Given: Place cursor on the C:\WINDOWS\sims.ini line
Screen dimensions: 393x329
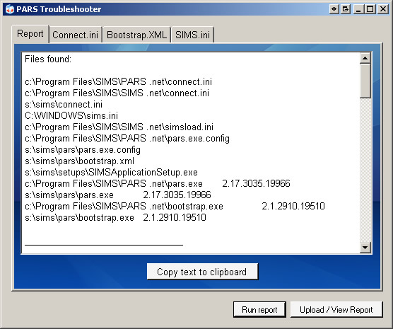Looking at the screenshot, I should (x=71, y=116).
